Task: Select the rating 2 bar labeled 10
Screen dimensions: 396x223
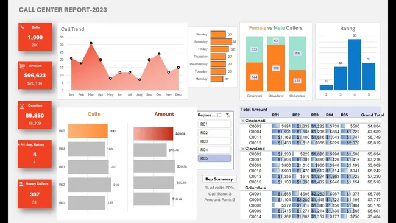Action: 327,87
